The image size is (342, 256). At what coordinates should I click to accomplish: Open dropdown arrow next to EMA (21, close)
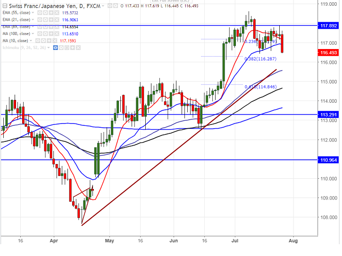click(x=33, y=20)
